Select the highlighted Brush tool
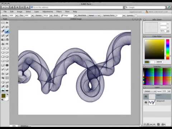172x129 pixels. [7, 31]
